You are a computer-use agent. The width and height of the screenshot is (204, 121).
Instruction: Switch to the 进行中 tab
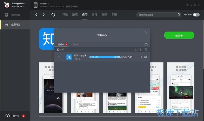click(61, 44)
